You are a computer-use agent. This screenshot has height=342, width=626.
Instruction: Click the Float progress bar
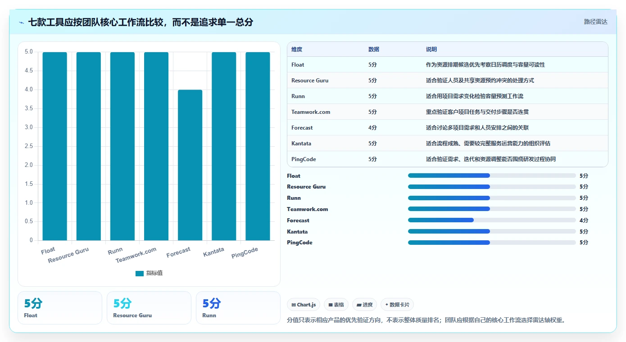pyautogui.click(x=492, y=175)
